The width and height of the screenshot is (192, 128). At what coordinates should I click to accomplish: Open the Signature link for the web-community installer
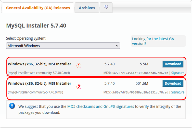coord(178,73)
